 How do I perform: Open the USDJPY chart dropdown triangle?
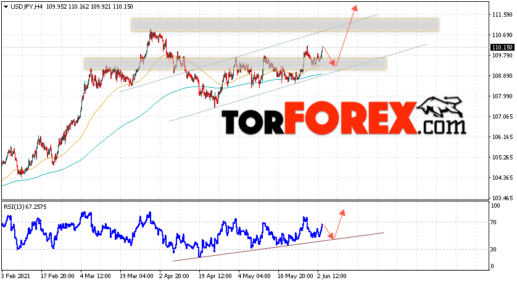point(6,7)
